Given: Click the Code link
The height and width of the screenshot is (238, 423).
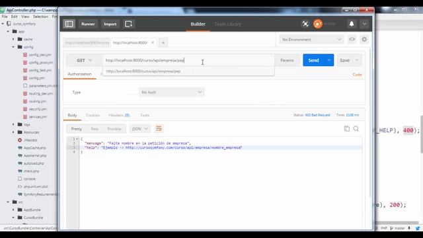Looking at the screenshot, I should (x=357, y=75).
